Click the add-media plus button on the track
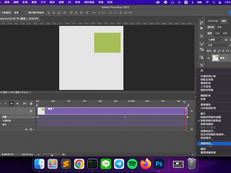The image size is (231, 173). (x=192, y=111)
